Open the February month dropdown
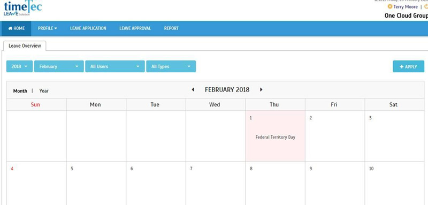This screenshot has height=205, width=428. (x=59, y=66)
